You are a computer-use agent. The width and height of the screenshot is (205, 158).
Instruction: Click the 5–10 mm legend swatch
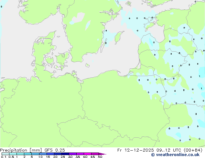click(36, 154)
